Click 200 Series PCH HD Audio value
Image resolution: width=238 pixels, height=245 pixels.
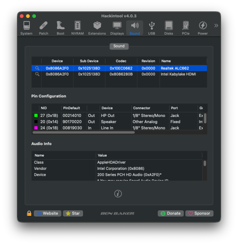click(x=129, y=175)
